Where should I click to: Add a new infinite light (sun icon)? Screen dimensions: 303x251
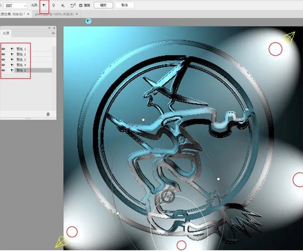pos(63,6)
